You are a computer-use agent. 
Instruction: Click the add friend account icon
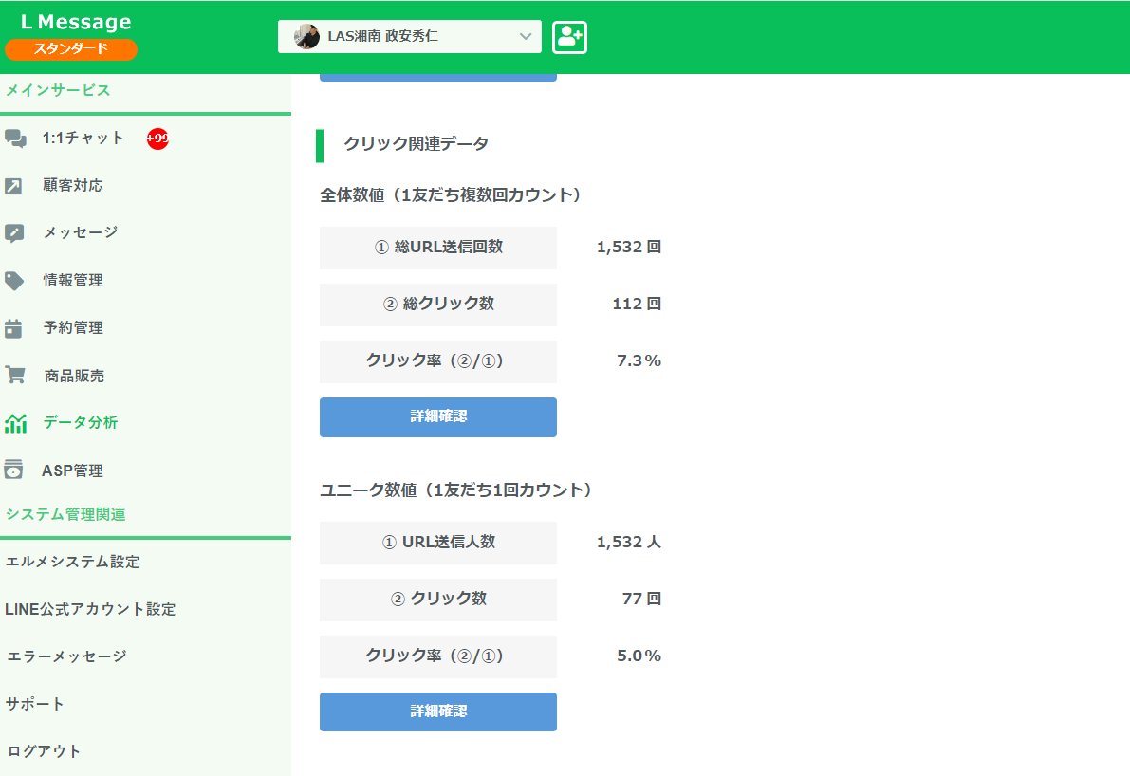[569, 37]
